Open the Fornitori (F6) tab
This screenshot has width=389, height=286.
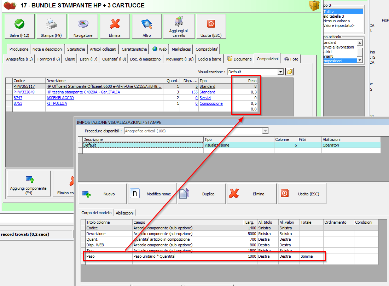point(49,59)
